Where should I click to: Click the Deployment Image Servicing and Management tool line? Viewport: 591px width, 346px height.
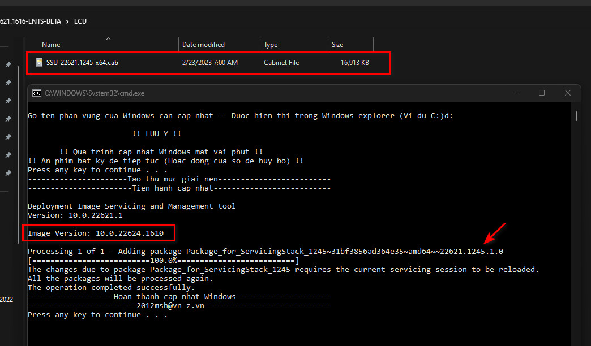coord(131,206)
